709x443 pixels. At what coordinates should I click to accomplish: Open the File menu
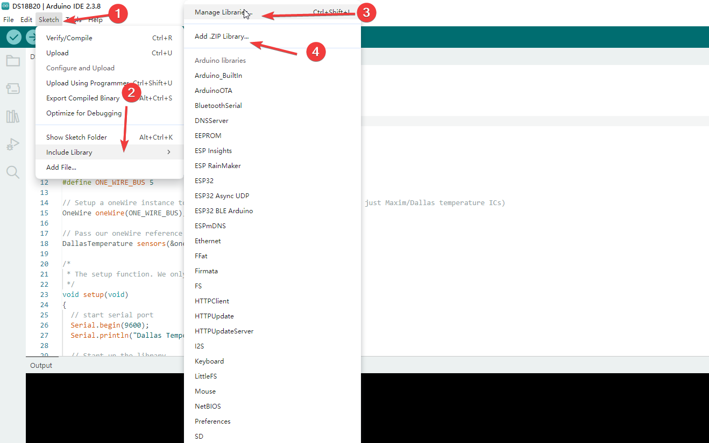9,20
